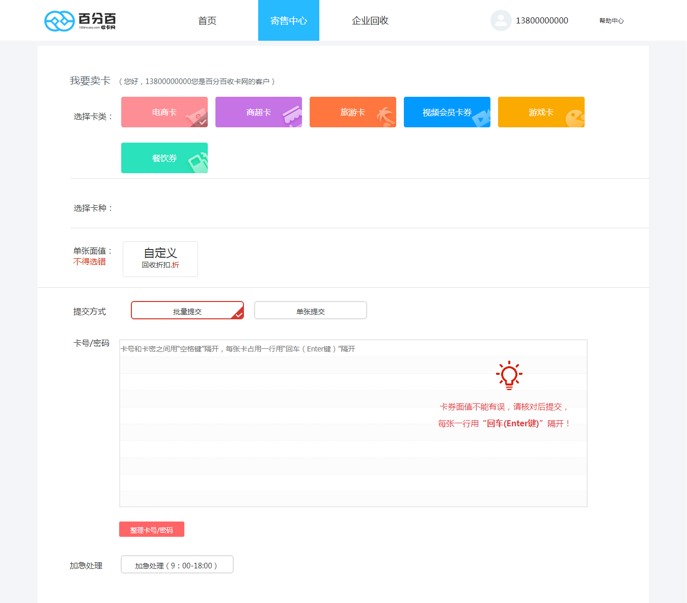This screenshot has height=603, width=687.
Task: Select 批量提交 batch submit option
Action: pyautogui.click(x=187, y=311)
